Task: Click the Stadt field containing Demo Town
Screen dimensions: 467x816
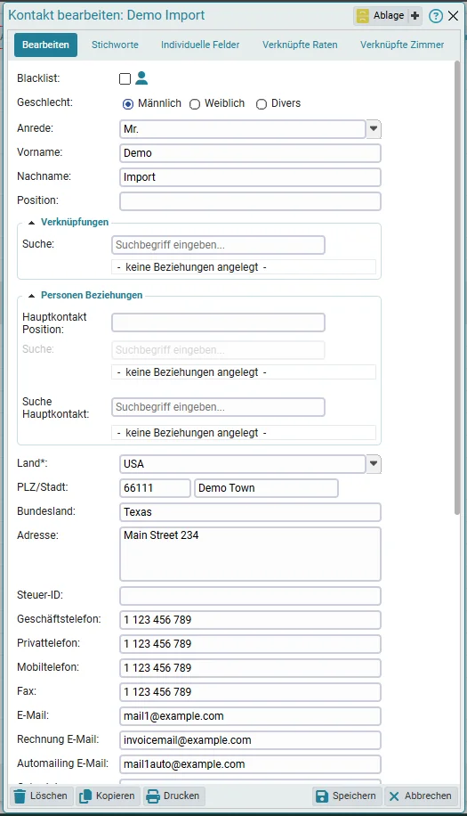Action: (266, 488)
